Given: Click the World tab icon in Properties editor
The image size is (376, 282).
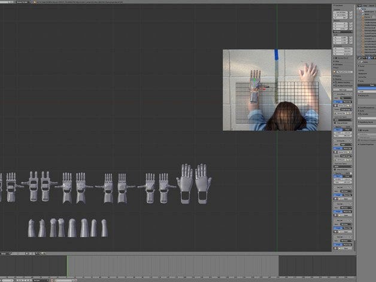Looking at the screenshot, I should (x=366, y=57).
